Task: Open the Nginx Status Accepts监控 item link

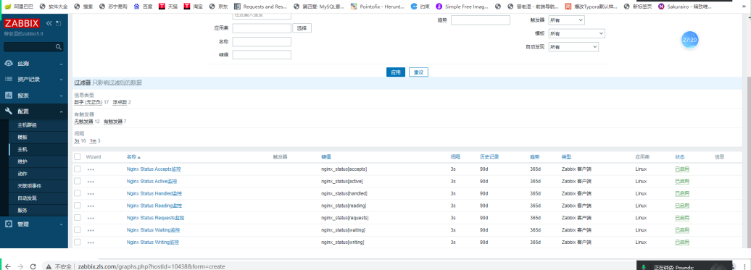Action: (x=154, y=169)
